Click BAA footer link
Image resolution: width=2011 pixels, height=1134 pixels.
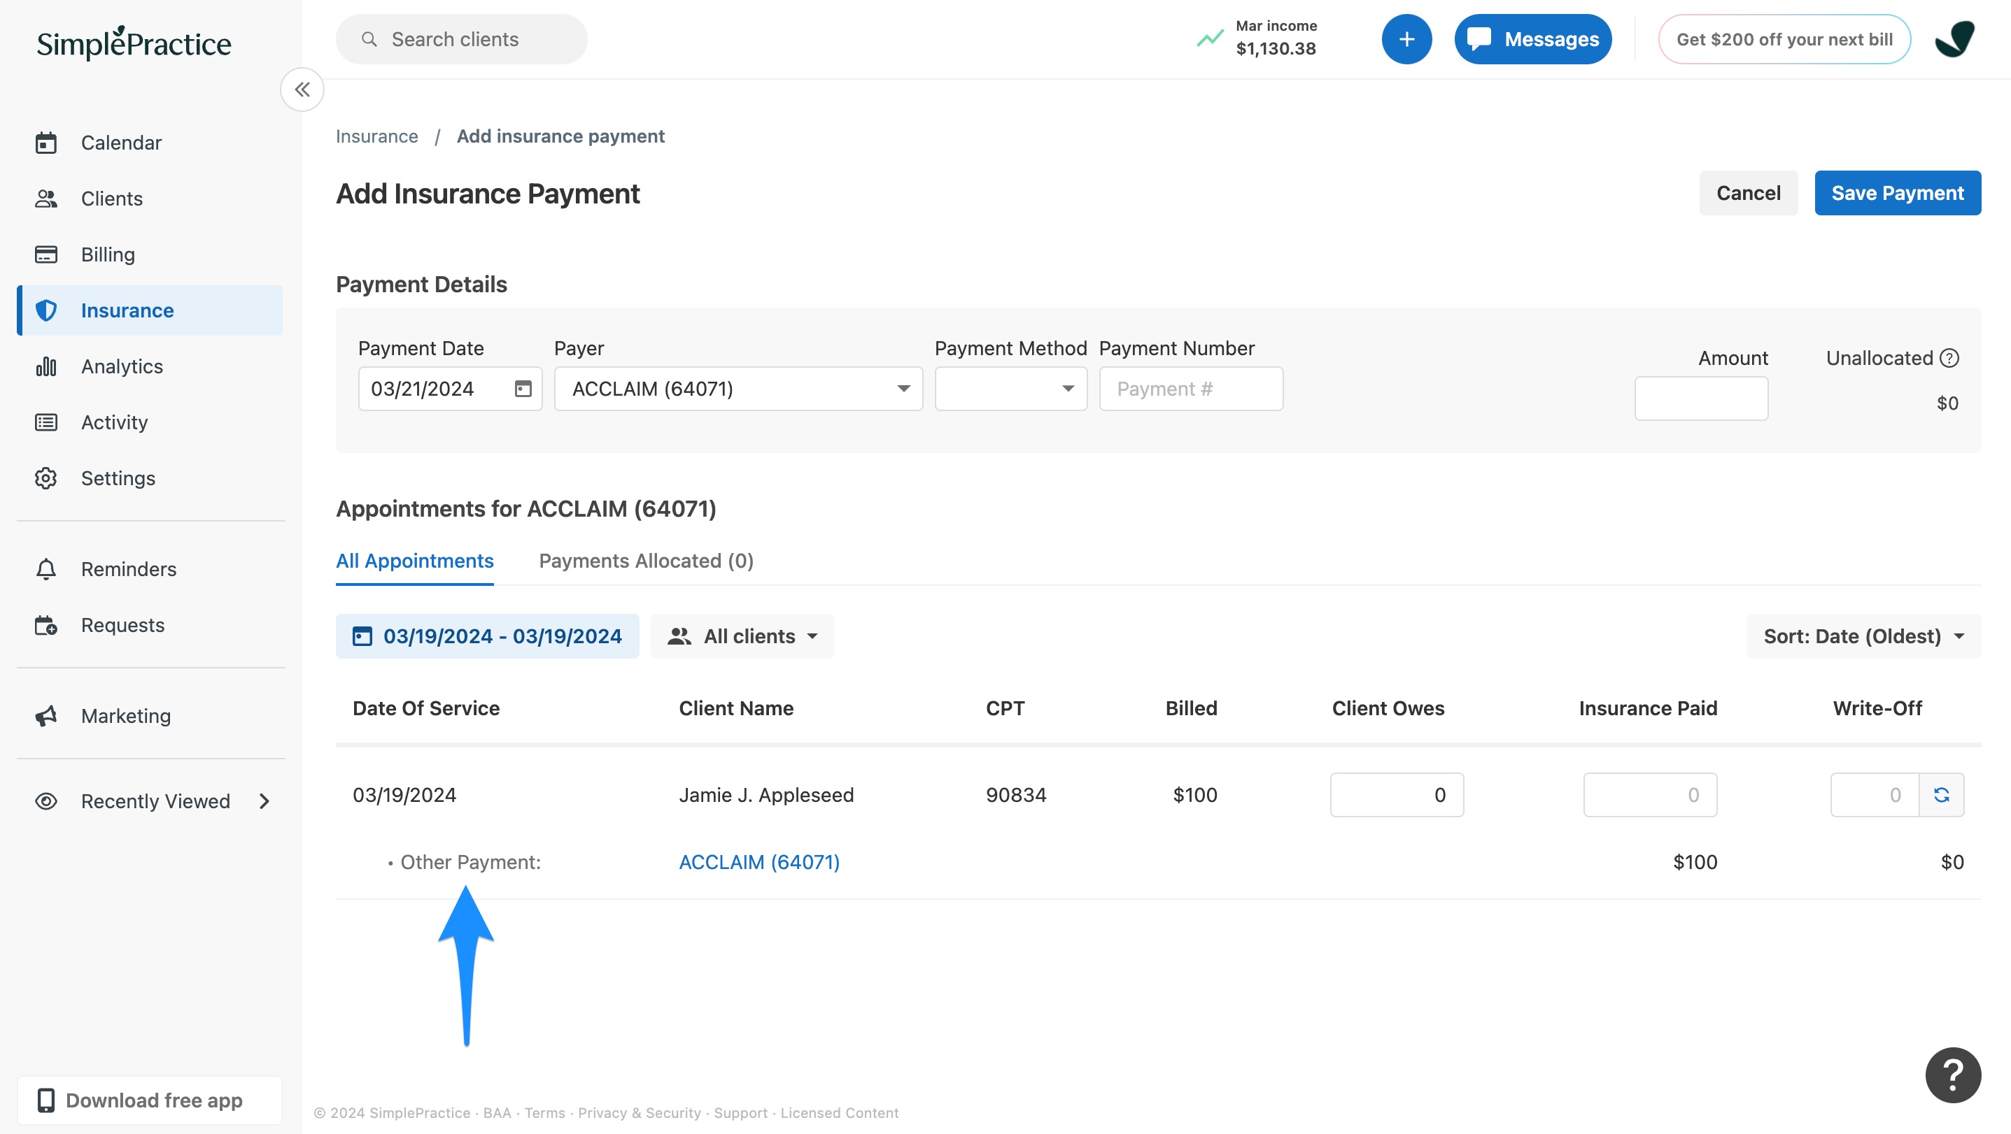click(x=497, y=1113)
